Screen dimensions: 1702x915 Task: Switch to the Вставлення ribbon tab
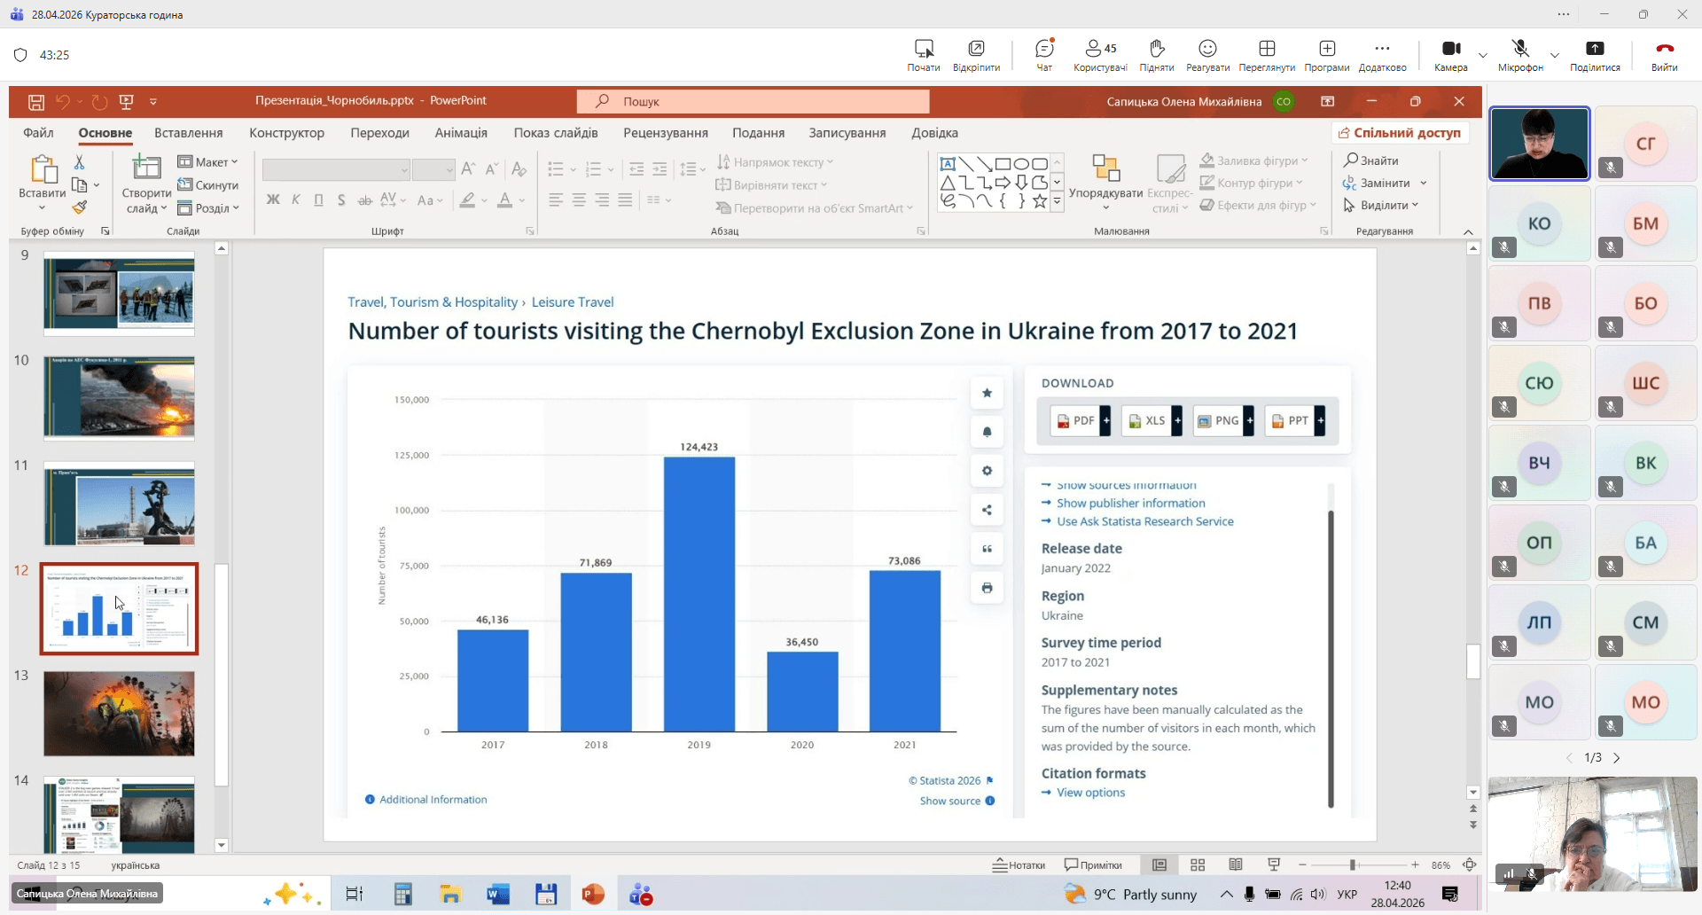click(188, 133)
